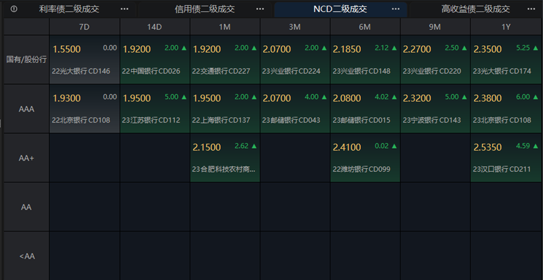
Task: Open the 23兴业银行CD224 cell
Action: (x=295, y=59)
